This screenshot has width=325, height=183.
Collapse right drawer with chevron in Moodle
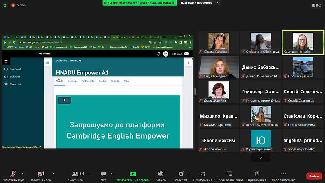tap(188, 63)
